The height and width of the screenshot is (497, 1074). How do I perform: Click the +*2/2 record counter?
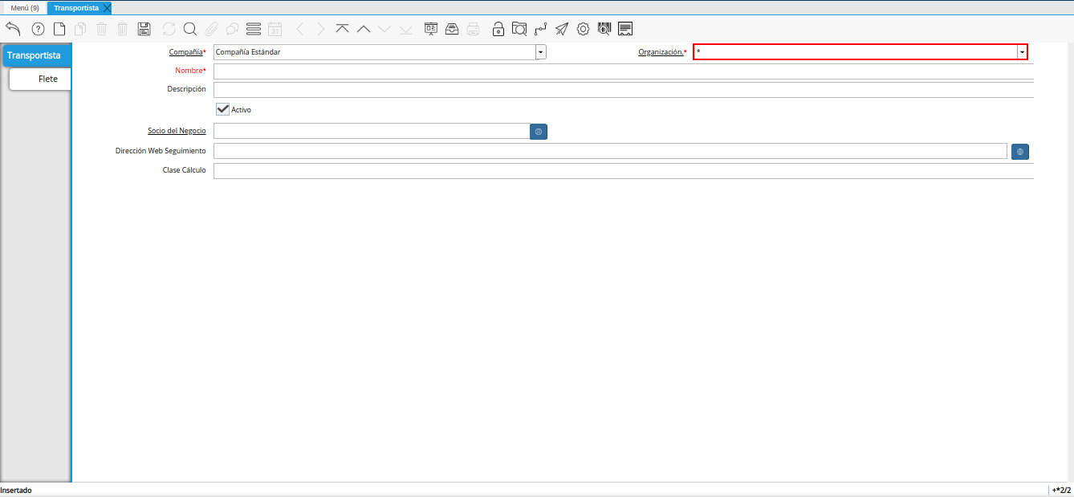[x=1062, y=490]
